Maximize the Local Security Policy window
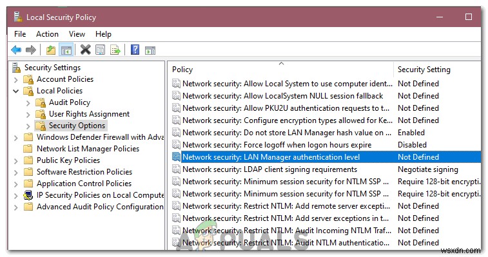 pos(469,17)
